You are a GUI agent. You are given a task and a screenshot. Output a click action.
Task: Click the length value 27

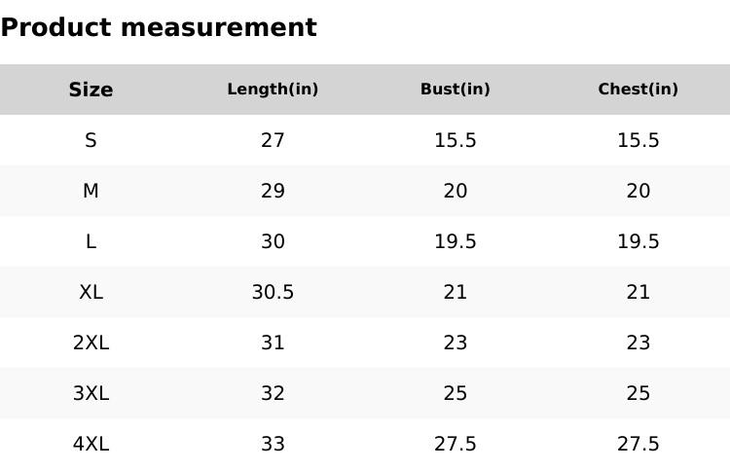tap(273, 140)
